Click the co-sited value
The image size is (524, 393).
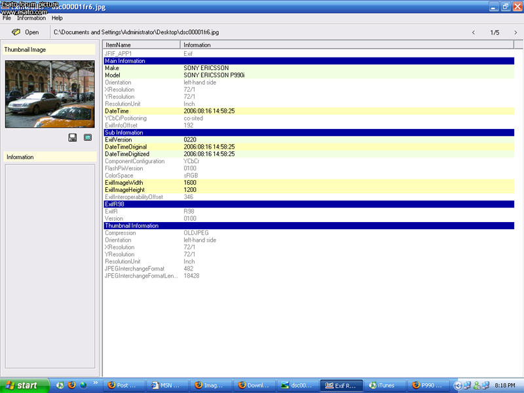tap(193, 119)
